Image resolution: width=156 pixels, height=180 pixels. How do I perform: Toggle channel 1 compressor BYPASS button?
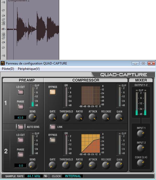tap(53, 92)
